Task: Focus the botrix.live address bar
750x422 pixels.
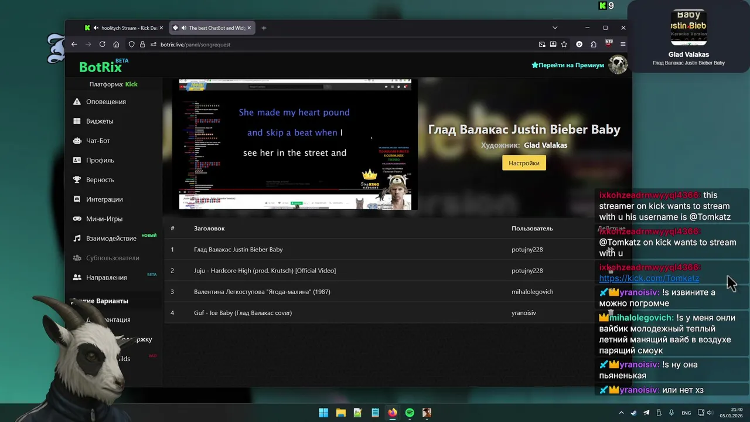Action: point(346,44)
